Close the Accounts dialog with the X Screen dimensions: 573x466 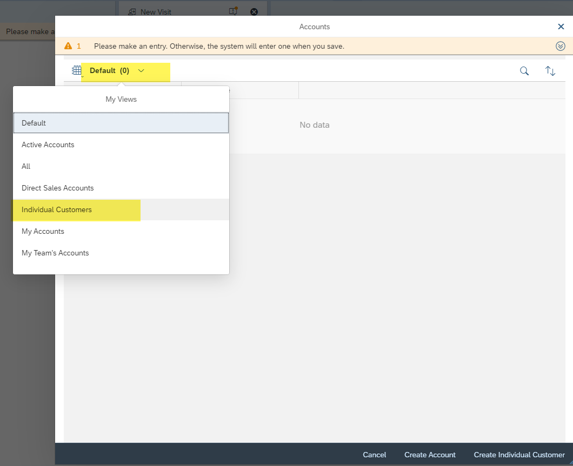point(561,27)
